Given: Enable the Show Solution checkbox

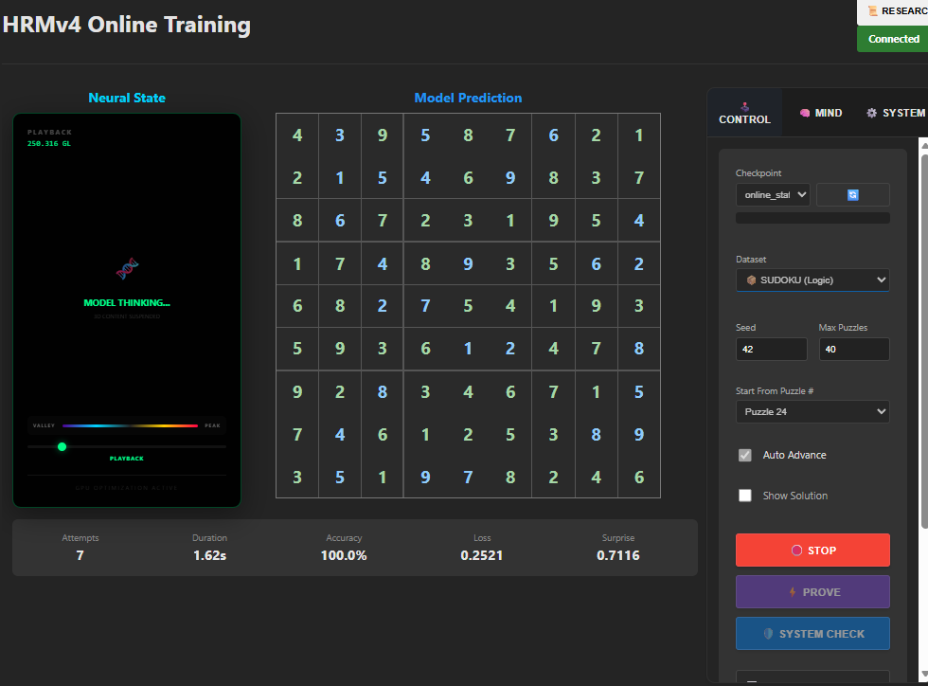Looking at the screenshot, I should (745, 496).
